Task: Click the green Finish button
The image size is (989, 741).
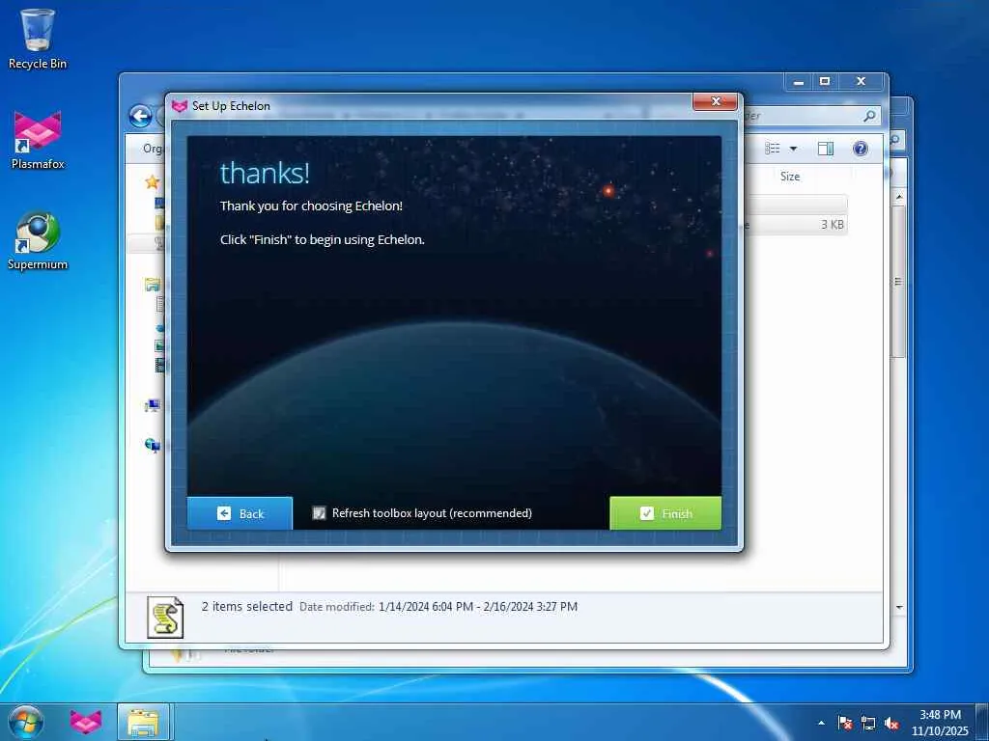Action: 665,513
